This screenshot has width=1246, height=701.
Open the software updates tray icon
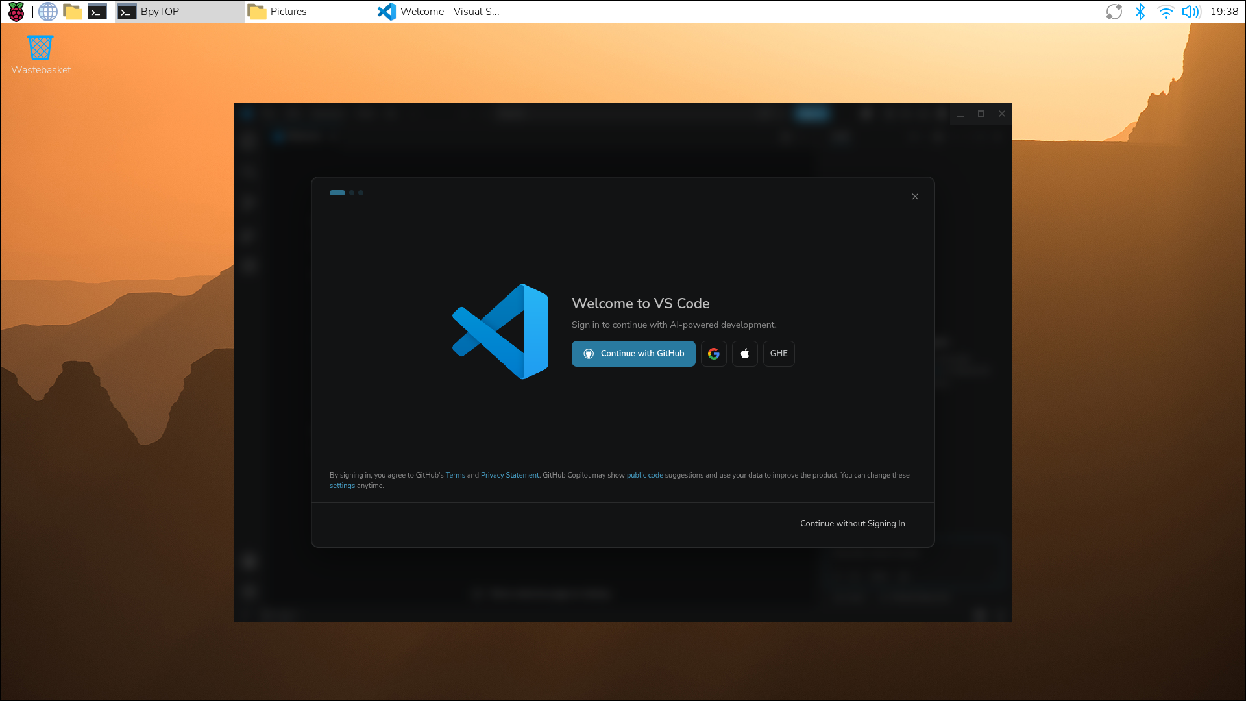point(1114,12)
